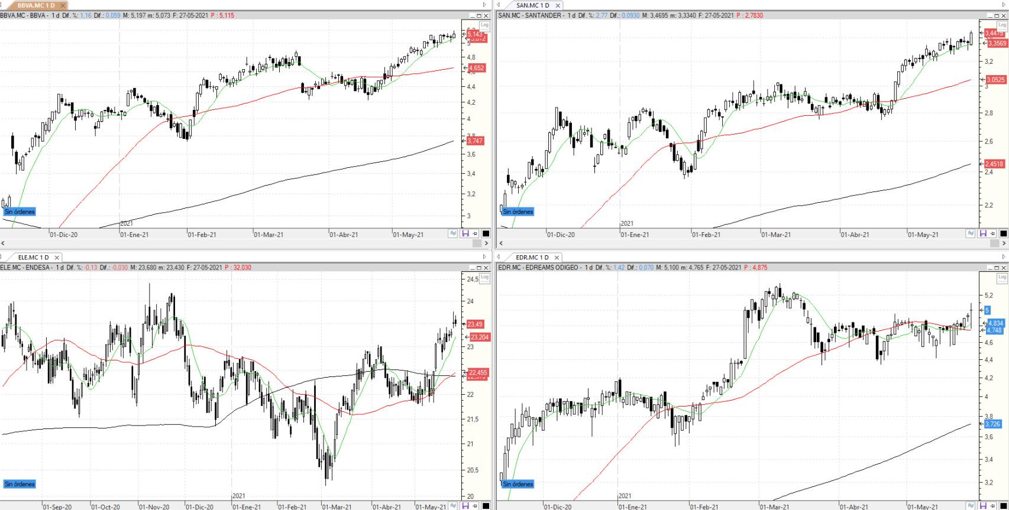Click wave indicator icon in BBVA chart
Image resolution: width=1009 pixels, height=510 pixels.
click(x=453, y=234)
